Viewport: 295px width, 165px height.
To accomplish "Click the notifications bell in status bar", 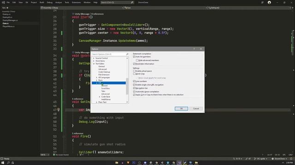I will pos(291,159).
